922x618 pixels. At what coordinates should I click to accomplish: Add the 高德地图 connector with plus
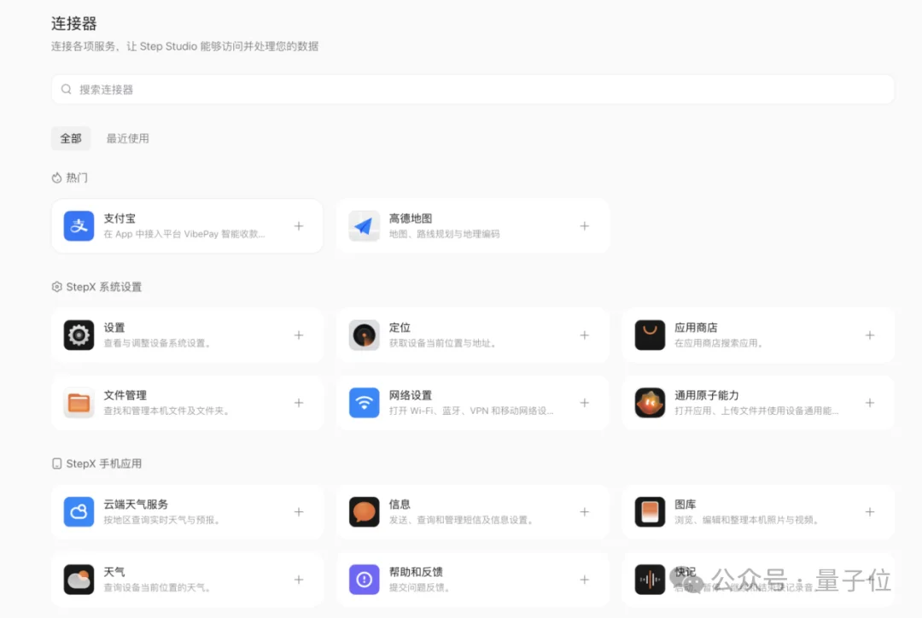click(x=585, y=226)
